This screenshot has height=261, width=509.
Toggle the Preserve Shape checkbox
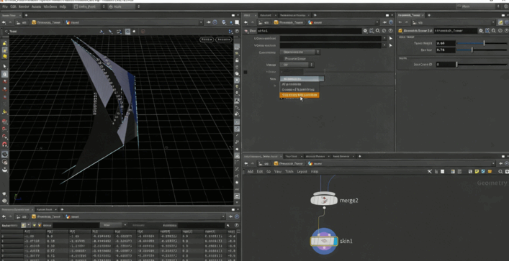click(x=281, y=59)
